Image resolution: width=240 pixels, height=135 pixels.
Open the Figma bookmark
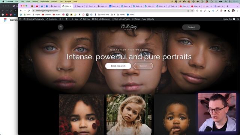[36, 15]
